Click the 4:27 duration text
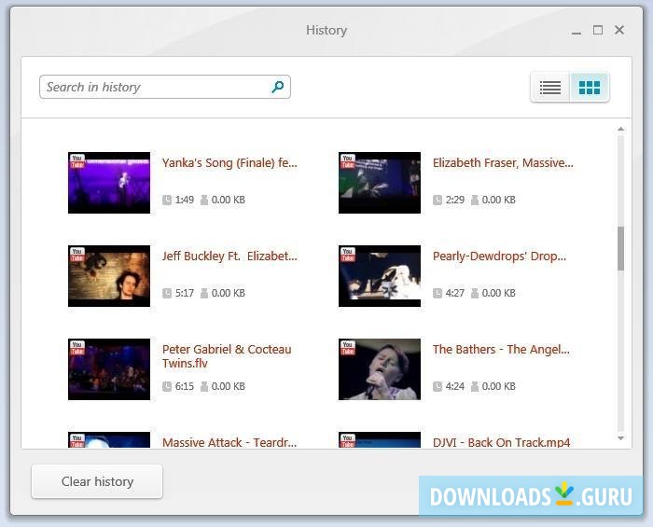Viewport: 653px width, 527px height. (455, 294)
